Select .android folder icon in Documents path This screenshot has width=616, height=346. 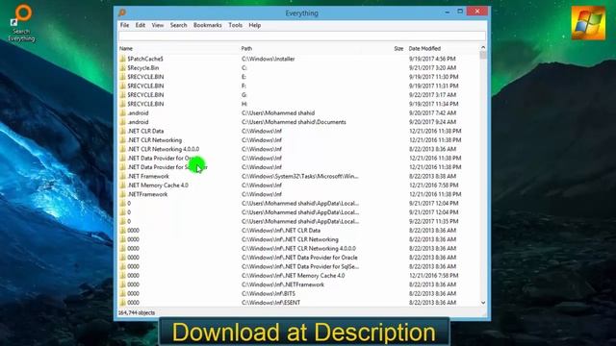tap(122, 122)
